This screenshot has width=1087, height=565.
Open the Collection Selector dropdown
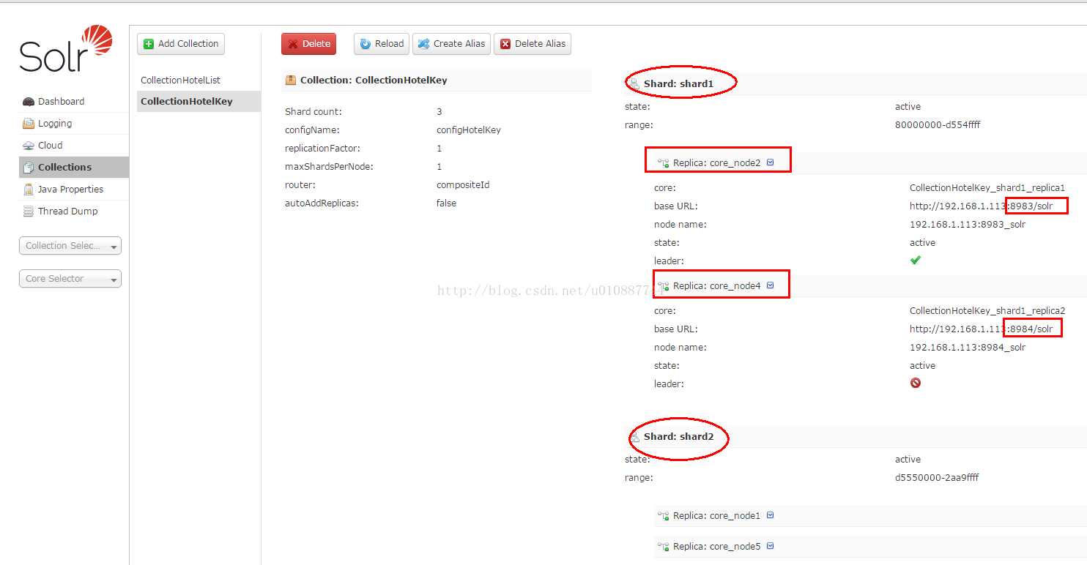tap(70, 246)
